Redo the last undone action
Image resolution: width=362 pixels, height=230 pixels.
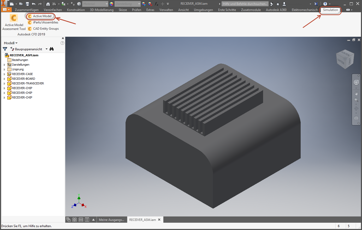pos(40,4)
